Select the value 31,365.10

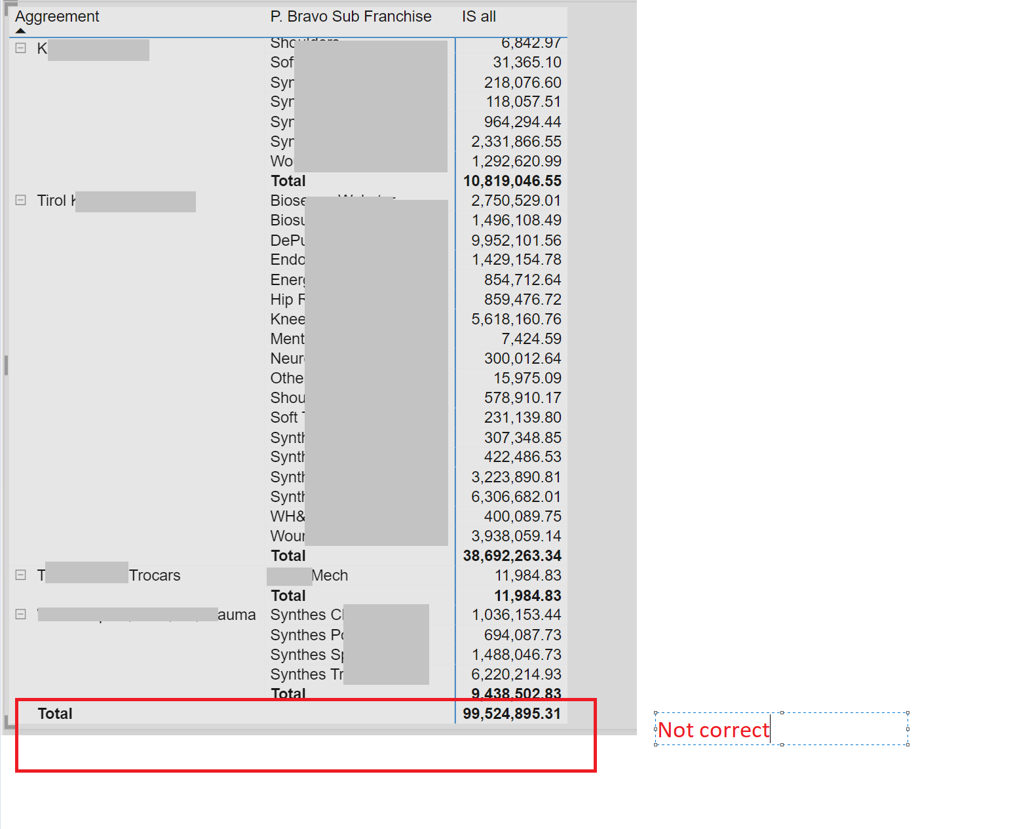point(527,62)
